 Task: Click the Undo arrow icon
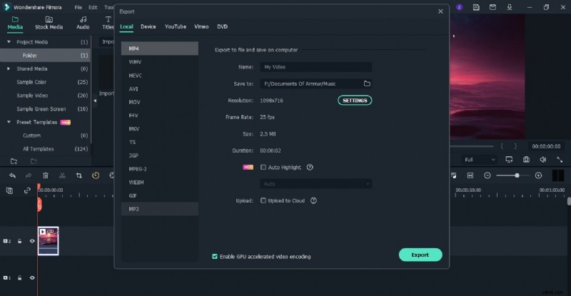pos(12,175)
